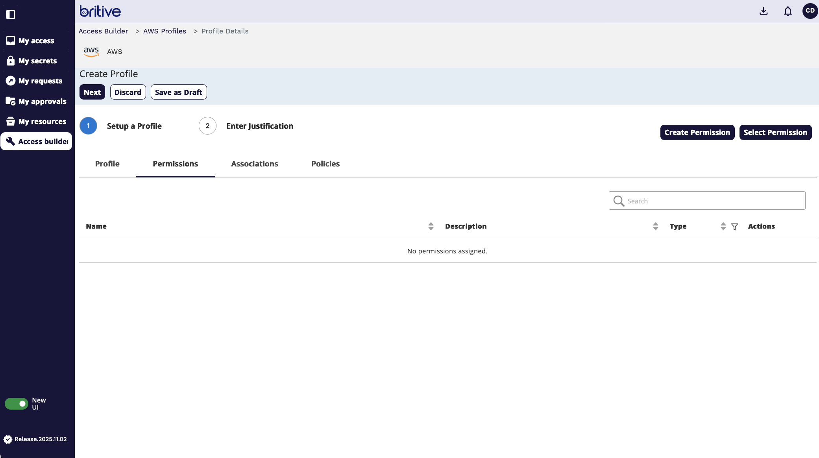Turn off the New UI toggle
Image resolution: width=819 pixels, height=458 pixels.
[16, 404]
